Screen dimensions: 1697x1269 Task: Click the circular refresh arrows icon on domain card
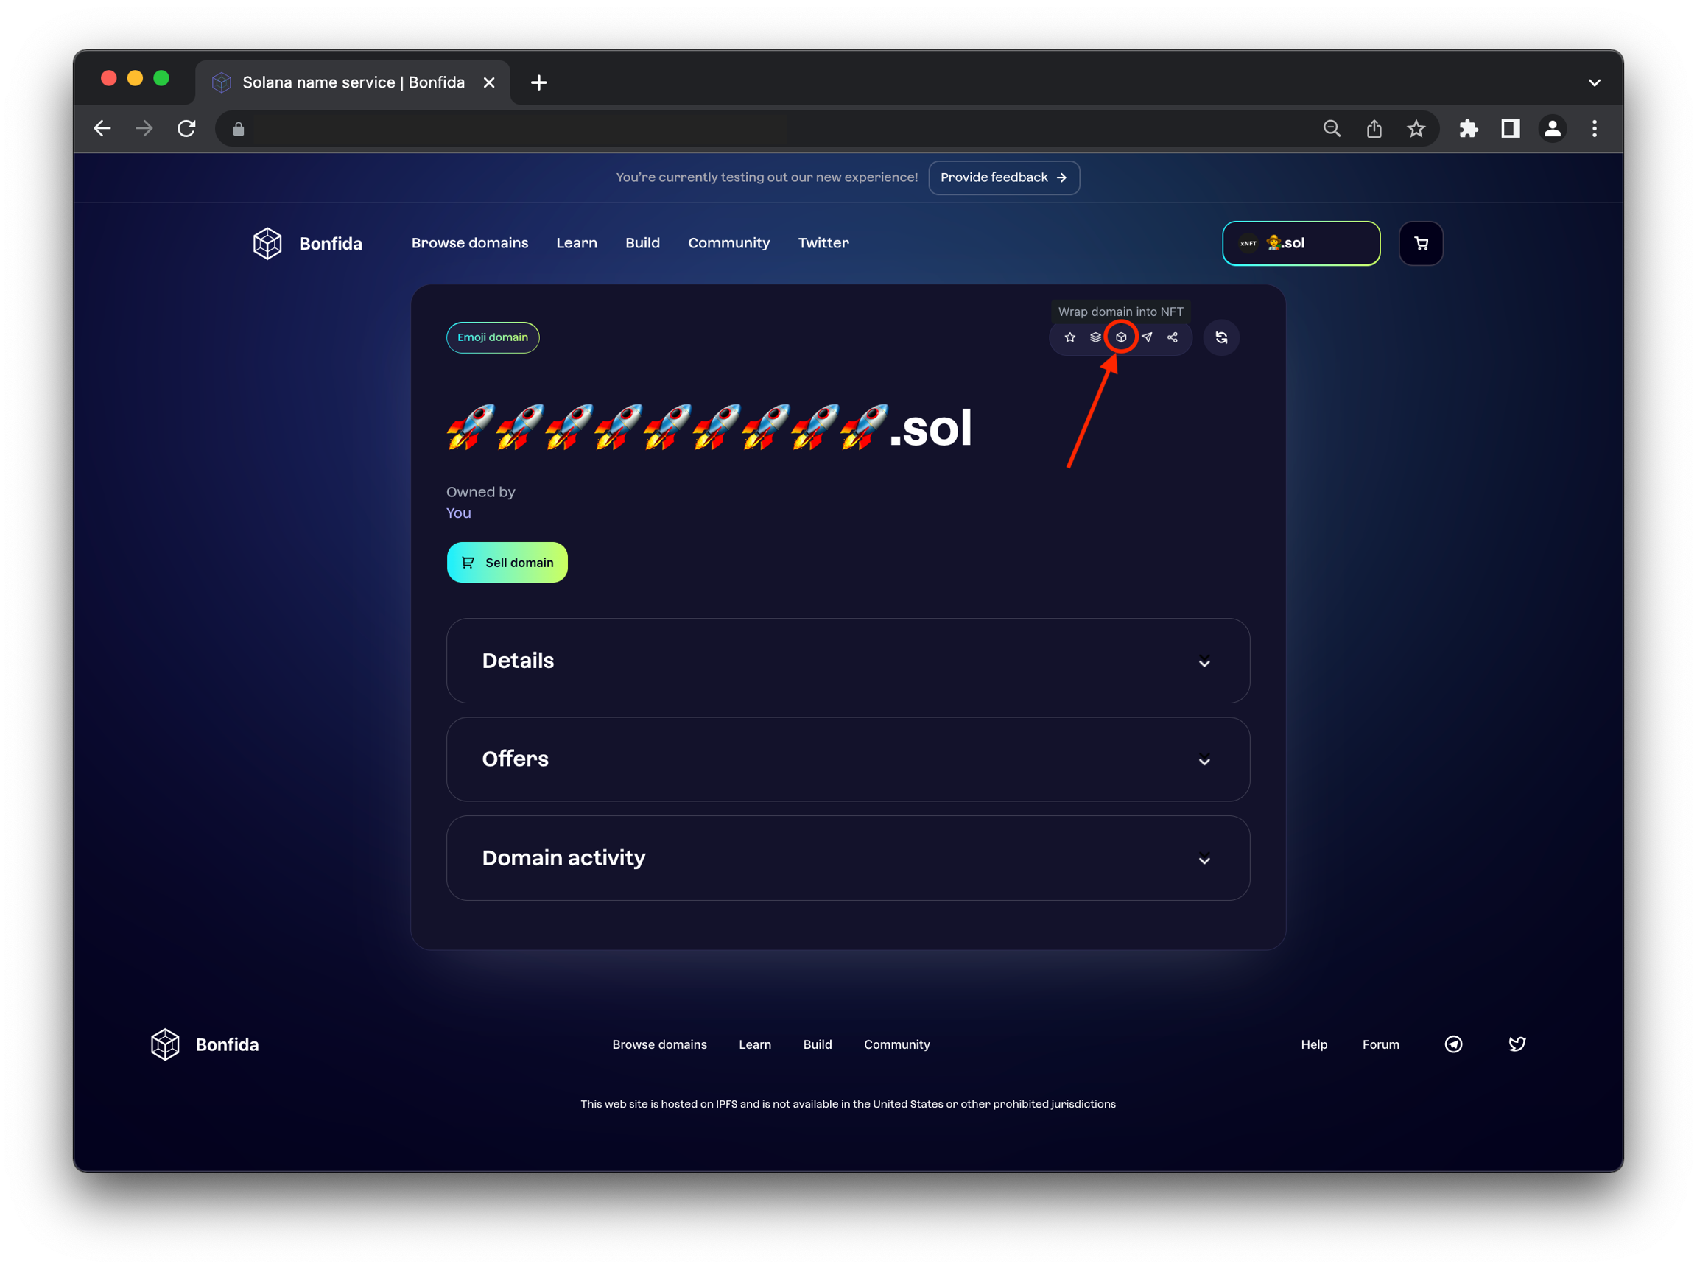click(1221, 337)
